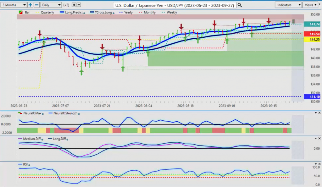Click the Long.Predict legend label

[x=74, y=13]
